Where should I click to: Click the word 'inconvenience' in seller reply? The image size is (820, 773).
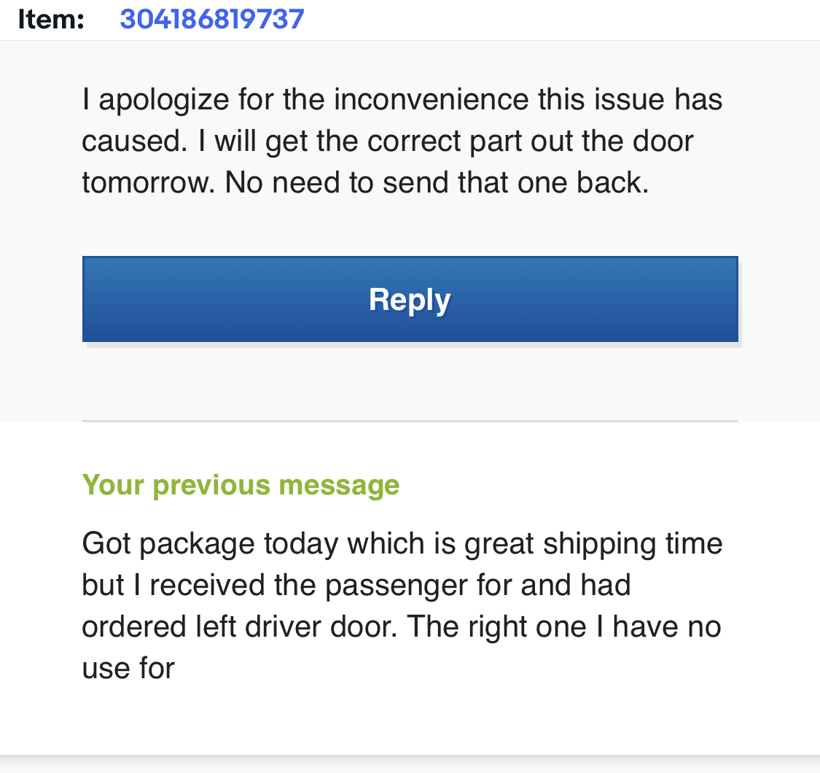431,99
